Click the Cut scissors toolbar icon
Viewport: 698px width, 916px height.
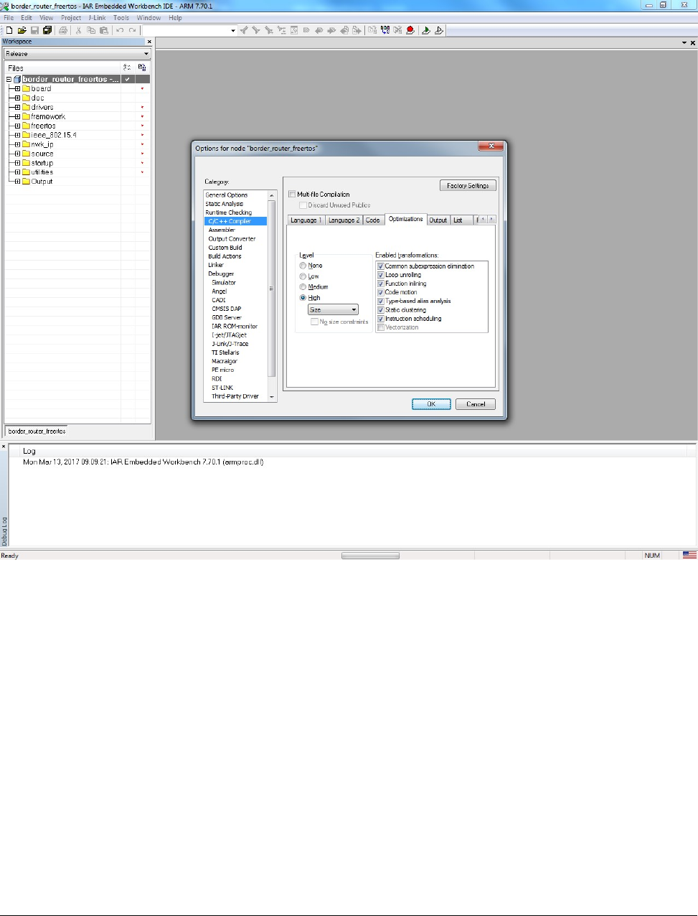tap(78, 30)
